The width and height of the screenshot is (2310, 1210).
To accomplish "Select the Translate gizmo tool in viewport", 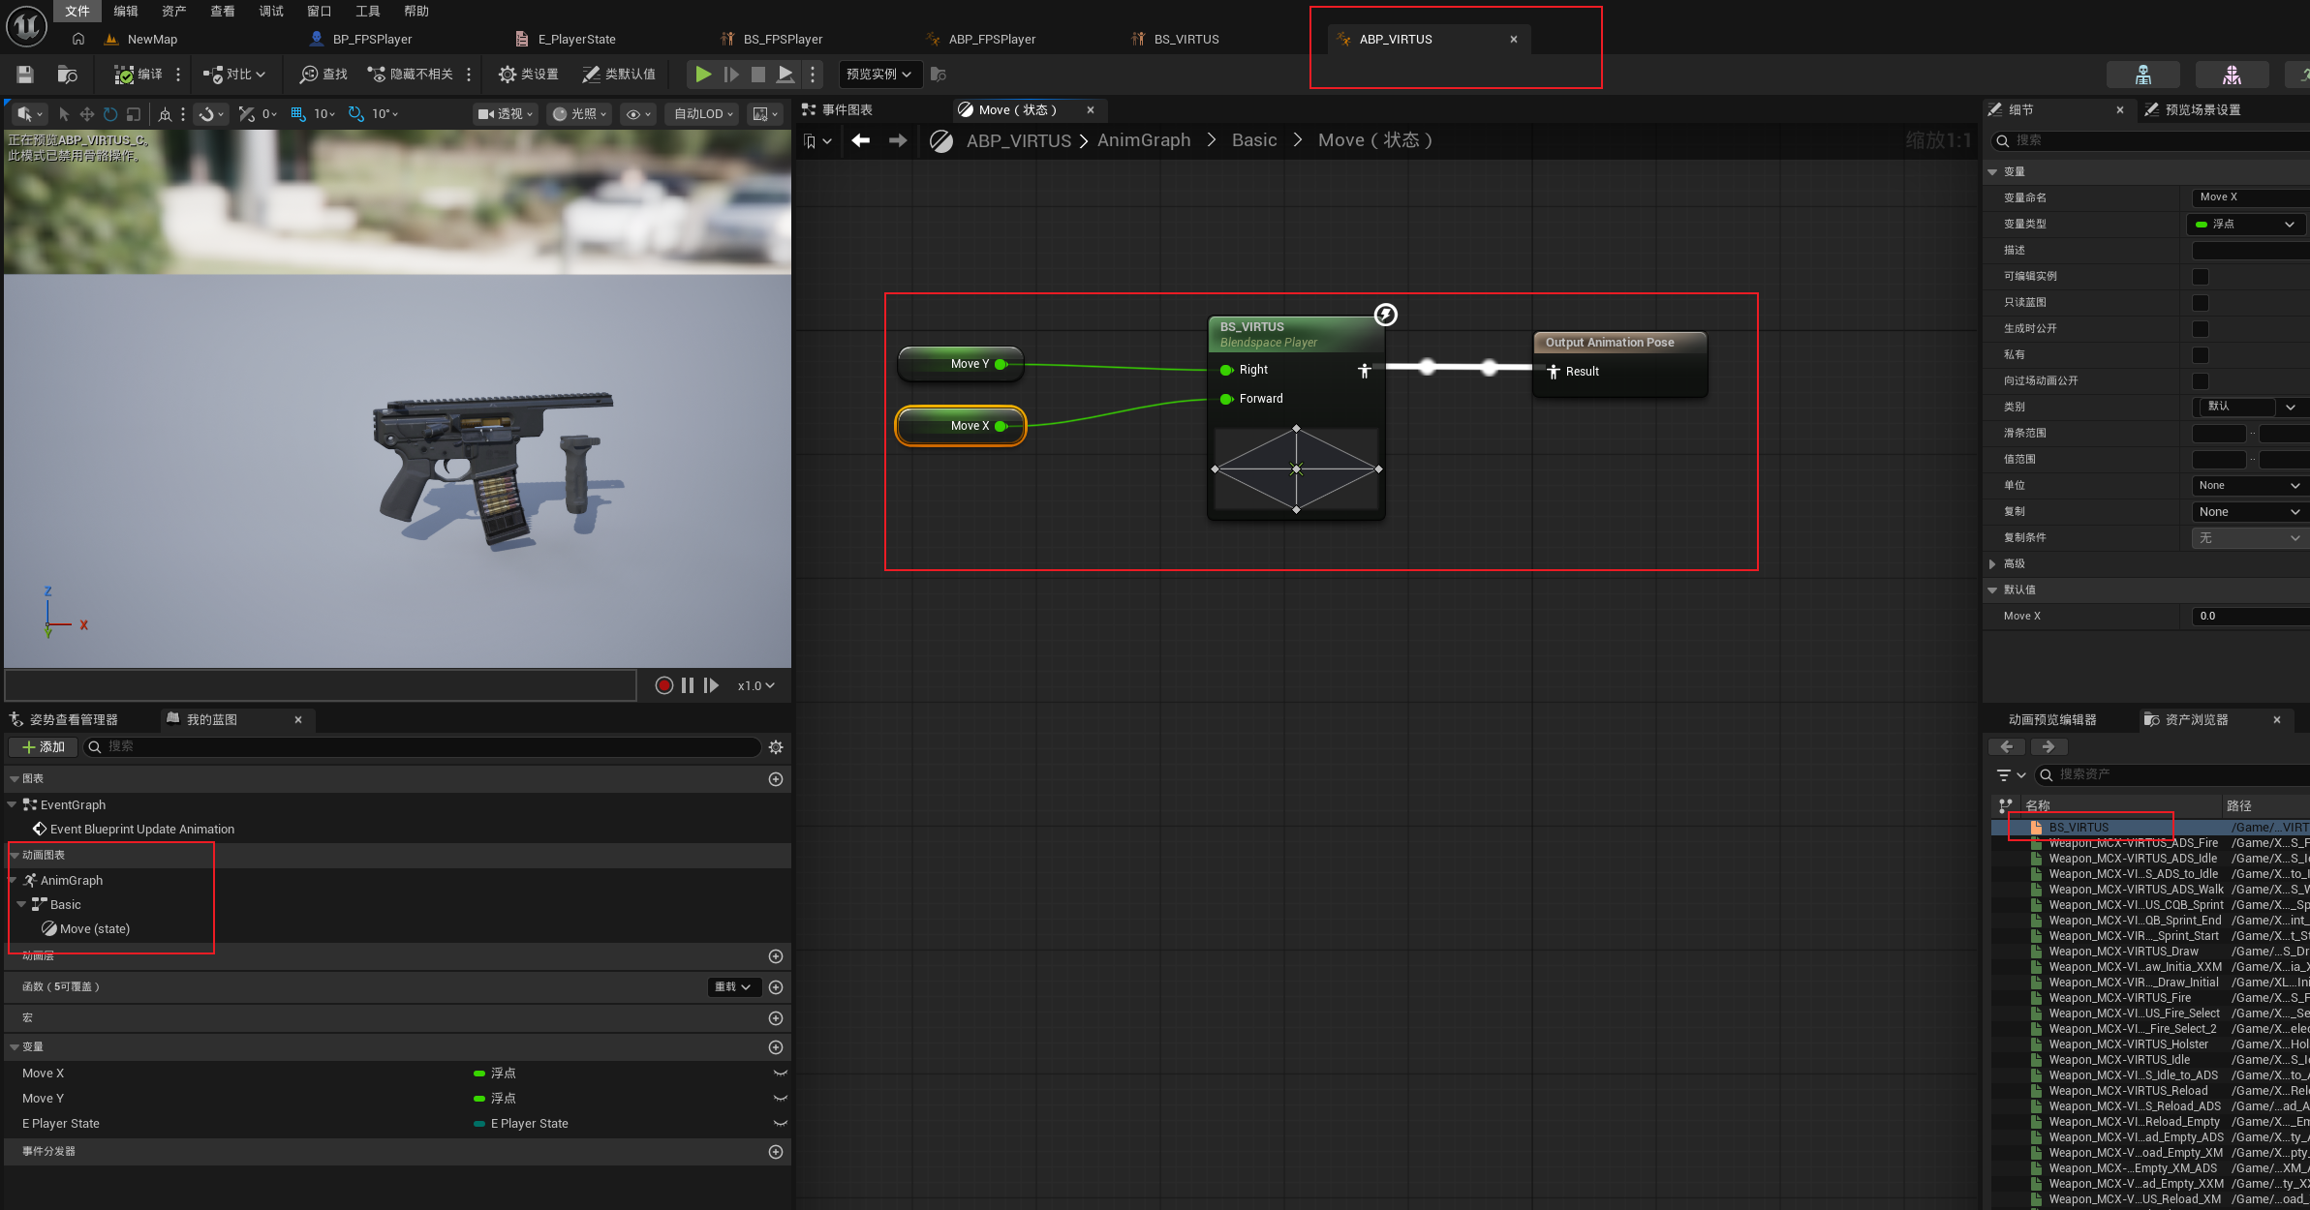I will pos(87,114).
